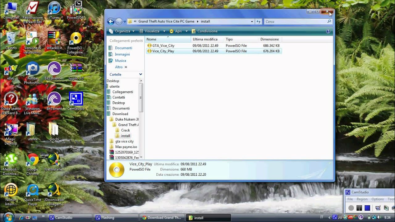Image resolution: width=395 pixels, height=222 pixels.
Task: Launch Adobe Photoshop from the desktop
Action: coord(32,73)
